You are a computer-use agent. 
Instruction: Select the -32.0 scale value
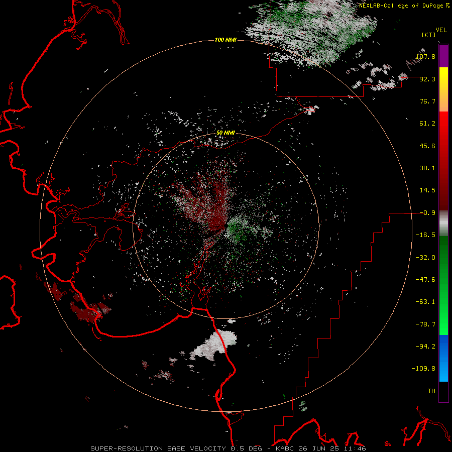tap(425, 258)
